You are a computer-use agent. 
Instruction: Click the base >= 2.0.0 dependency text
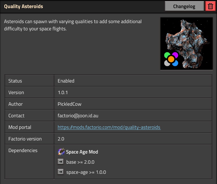pos(80,162)
